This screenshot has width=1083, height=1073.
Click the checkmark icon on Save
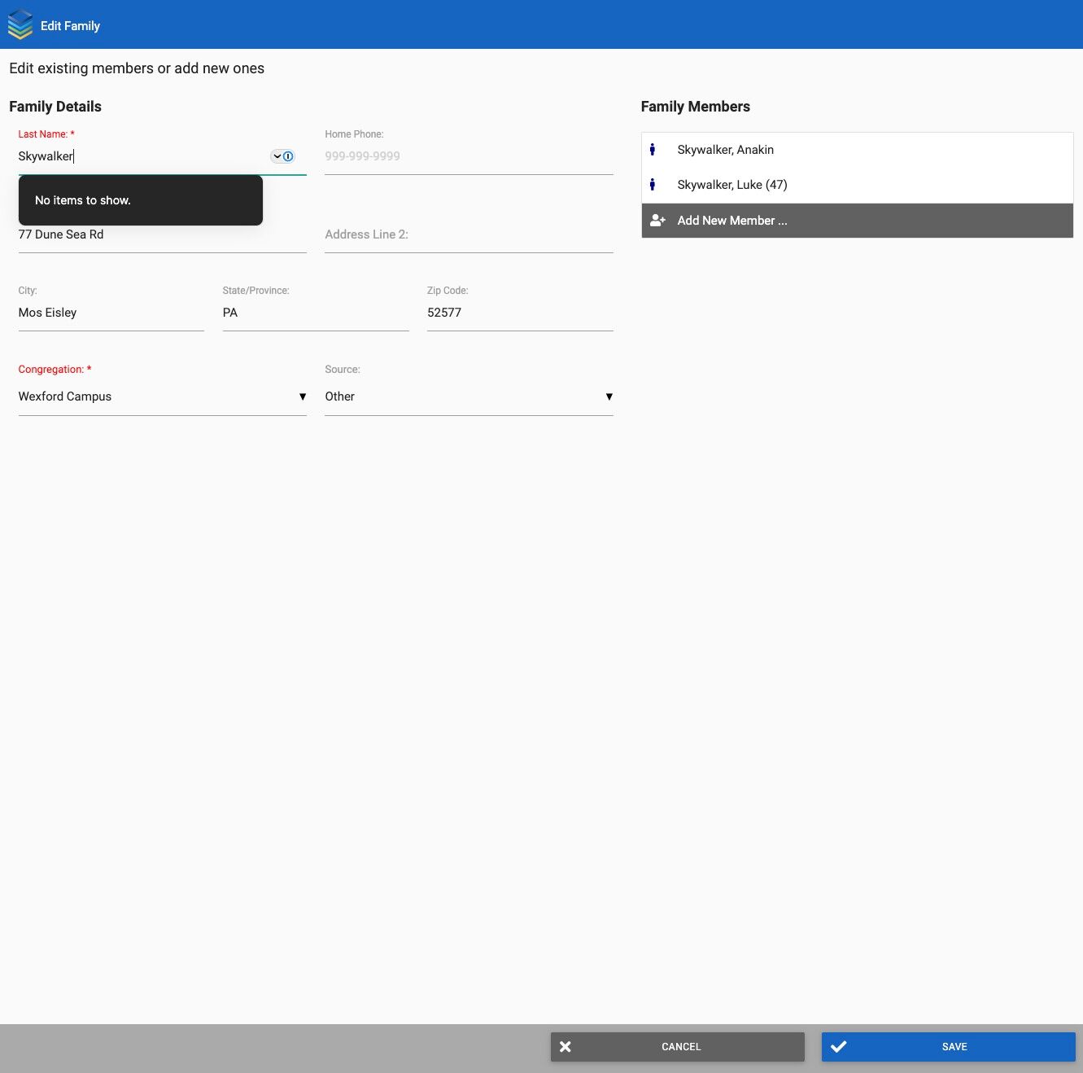pos(839,1047)
